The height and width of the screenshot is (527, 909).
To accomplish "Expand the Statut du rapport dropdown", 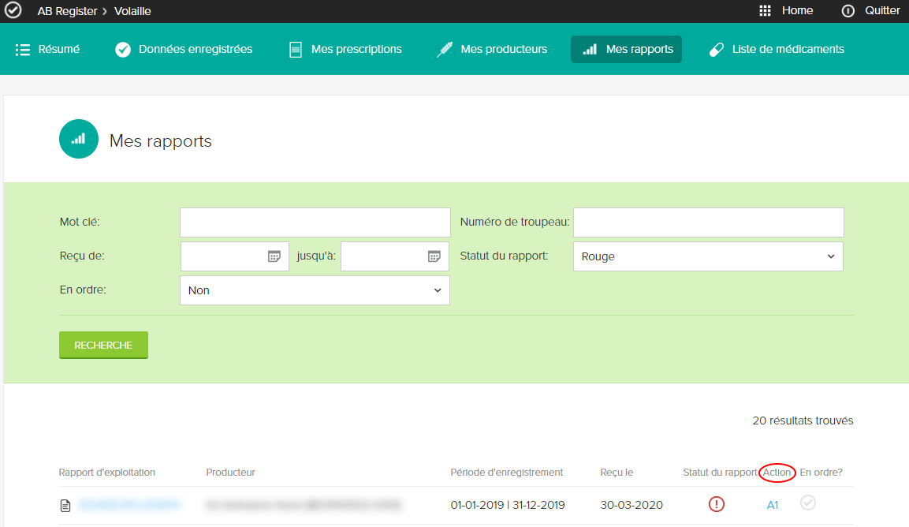I will click(x=707, y=256).
